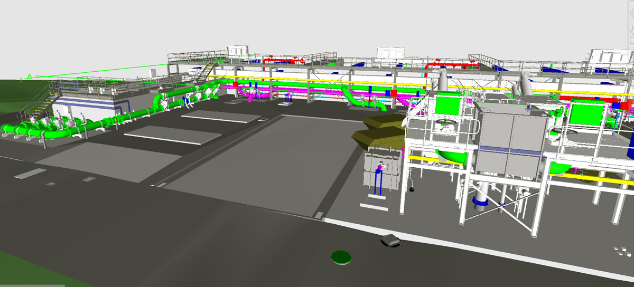
Task: Select the green manhole cover on the road
Action: pos(341,257)
